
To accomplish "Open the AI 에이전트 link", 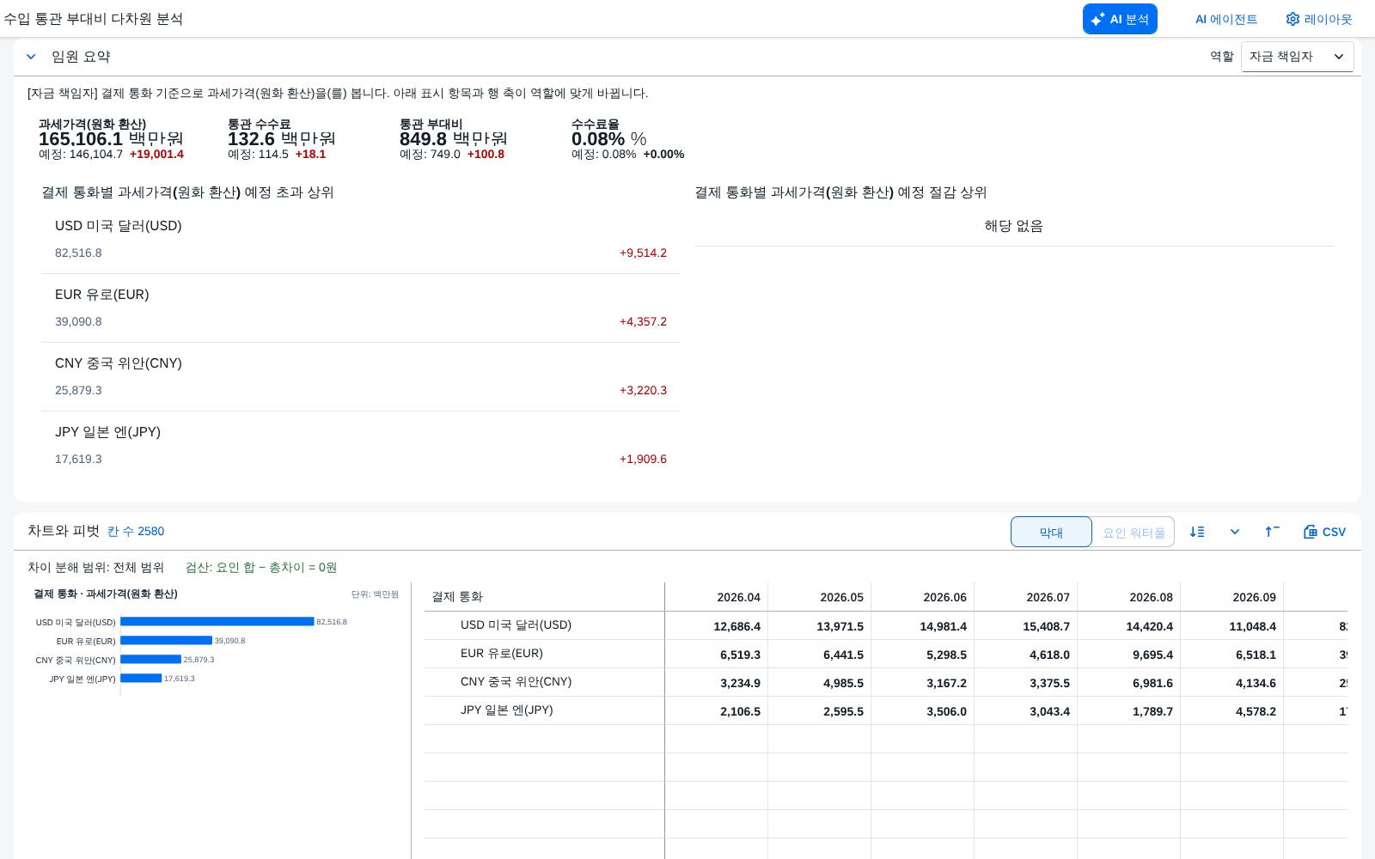I will pos(1226,19).
